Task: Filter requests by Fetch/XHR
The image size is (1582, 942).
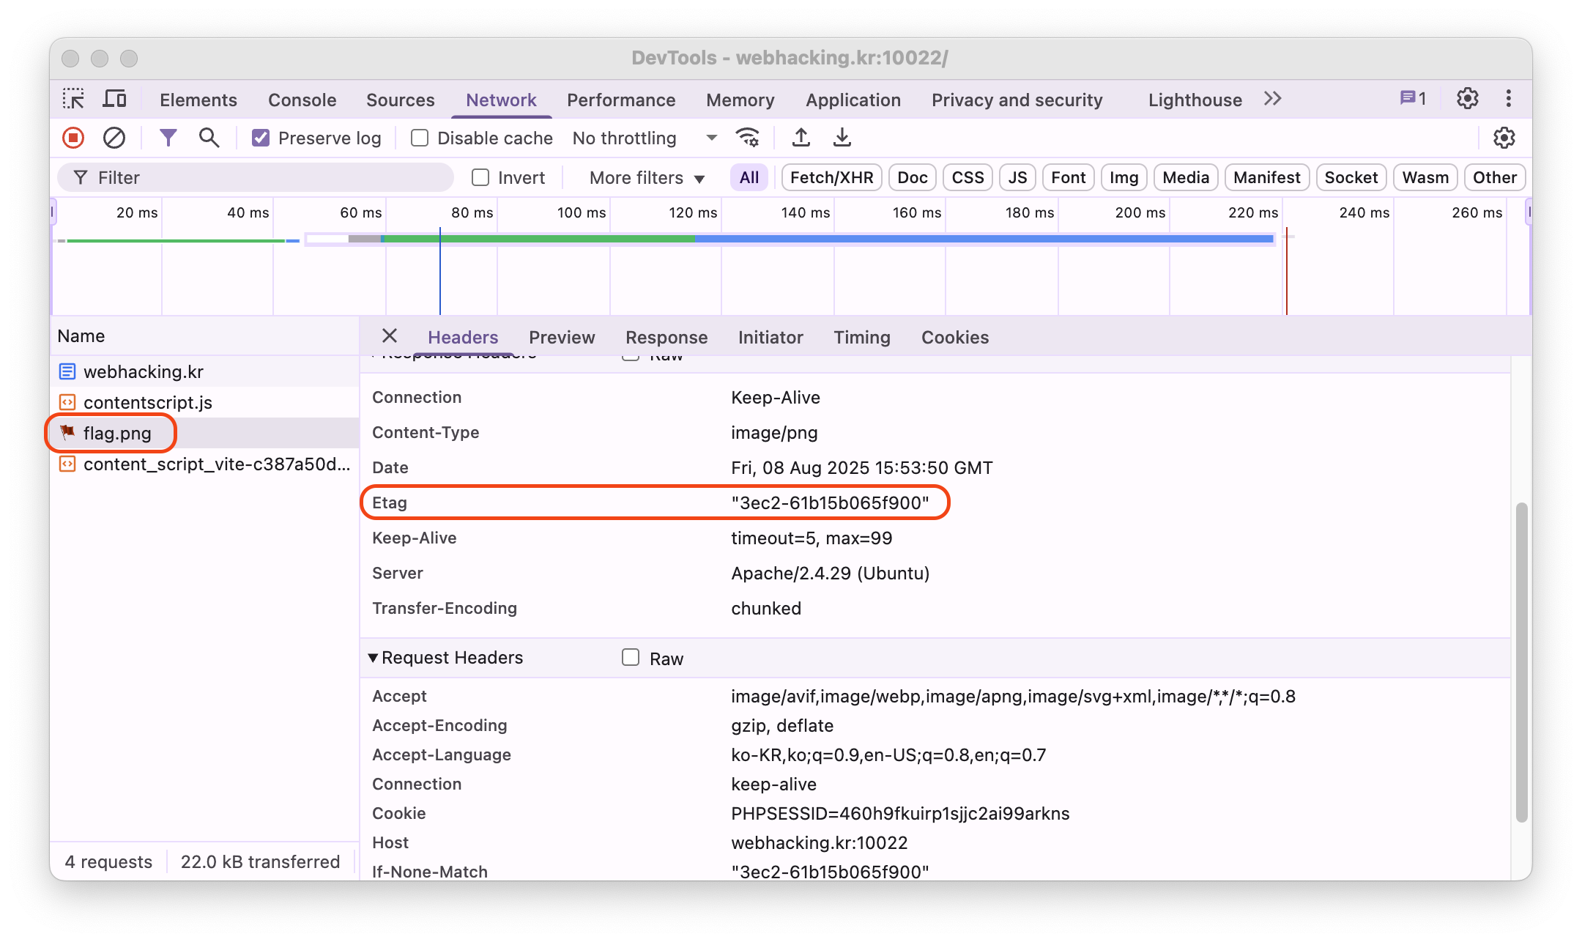Action: tap(831, 177)
